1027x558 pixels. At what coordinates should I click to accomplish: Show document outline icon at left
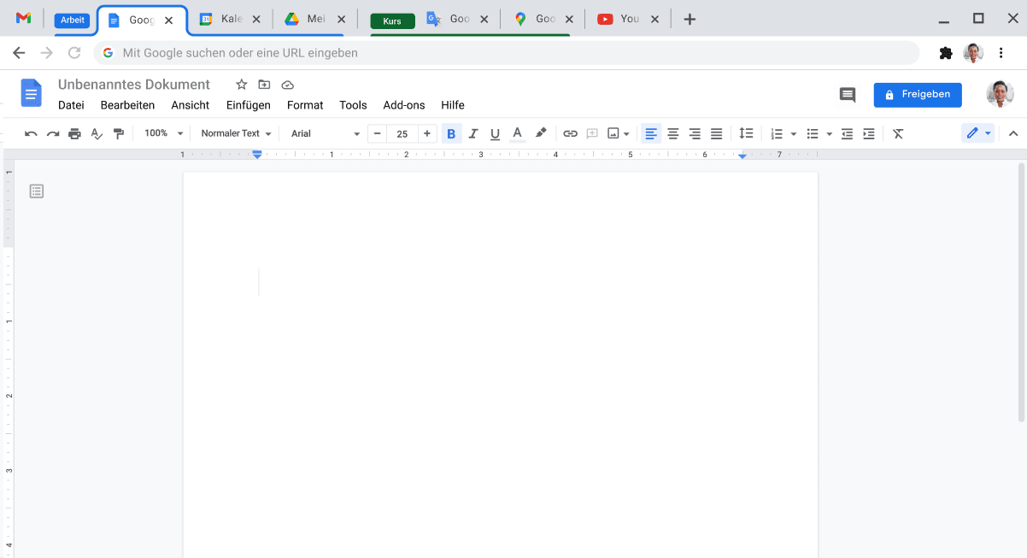37,191
